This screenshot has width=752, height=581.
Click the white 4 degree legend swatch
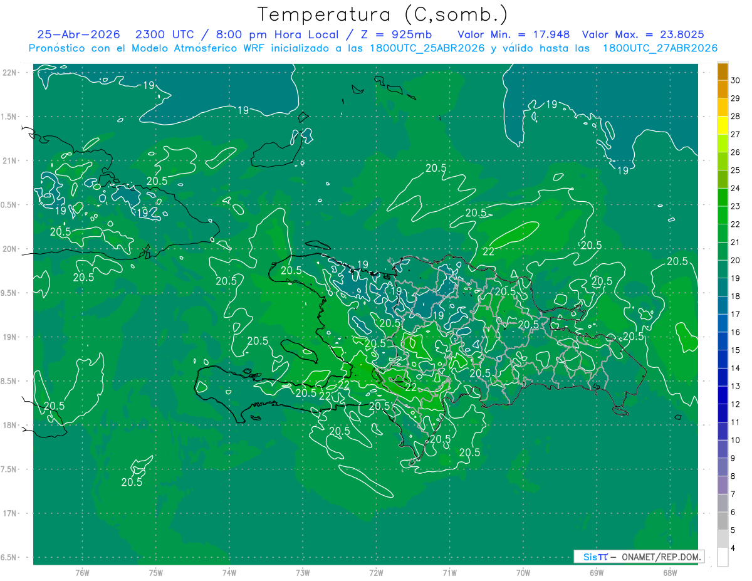[723, 557]
